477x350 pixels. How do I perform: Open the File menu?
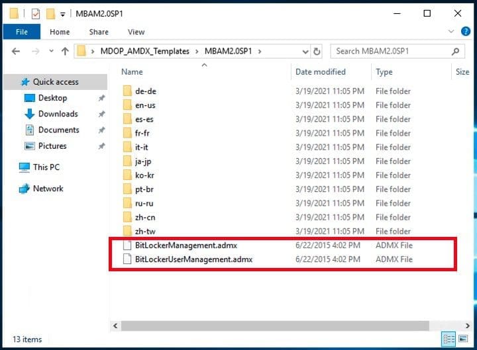21,32
